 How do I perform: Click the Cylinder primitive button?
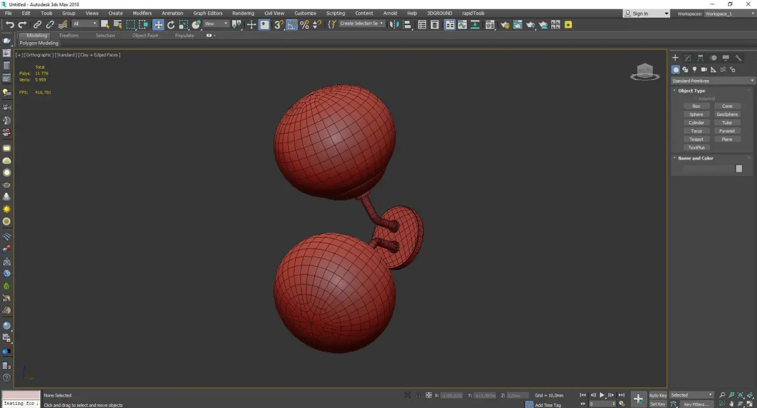696,123
